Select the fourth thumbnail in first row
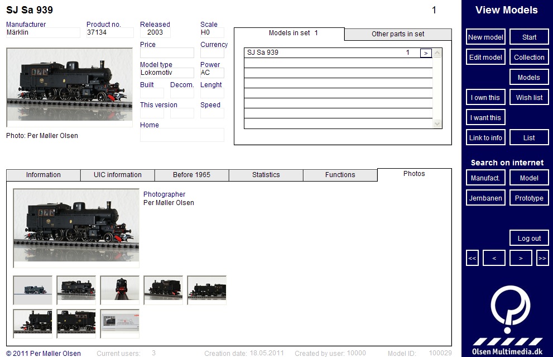Screen dimensions: 553x357 click(x=164, y=291)
